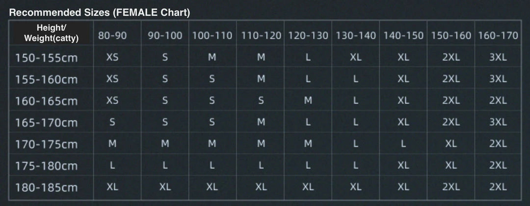The height and width of the screenshot is (206, 530).
Task: Click L cell for 170-175cm under 140-150
Action: click(403, 144)
